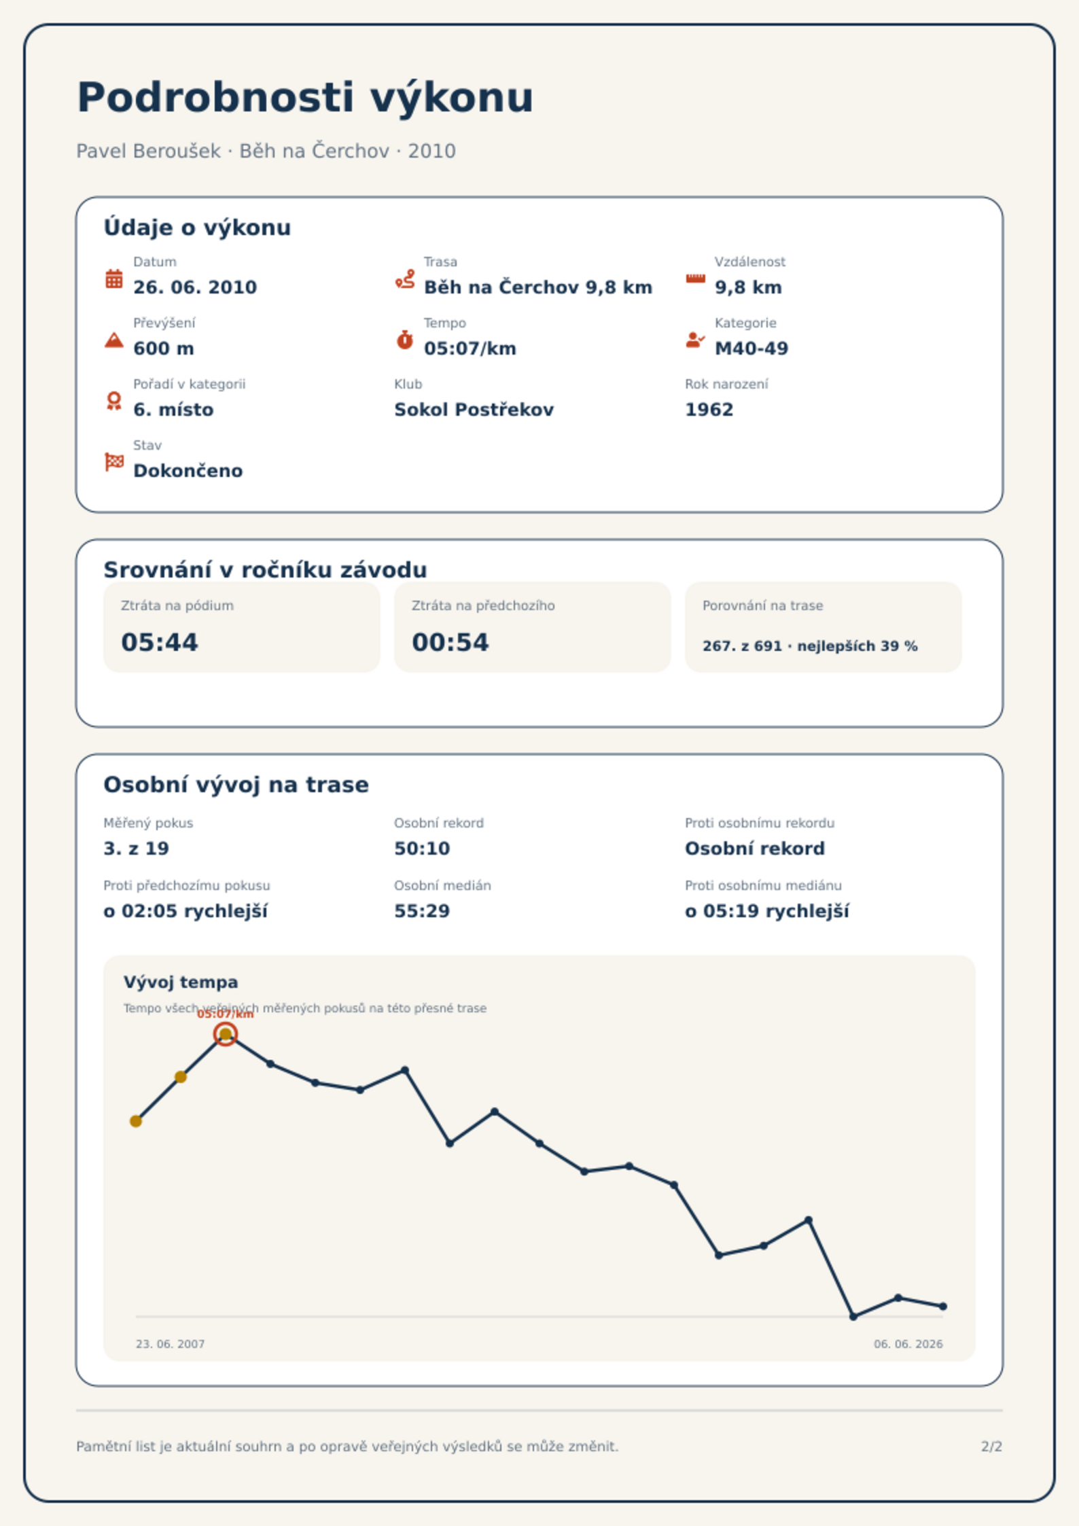1079x1526 pixels.
Task: Click the club name Sokol Postřekov
Action: pyautogui.click(x=474, y=410)
